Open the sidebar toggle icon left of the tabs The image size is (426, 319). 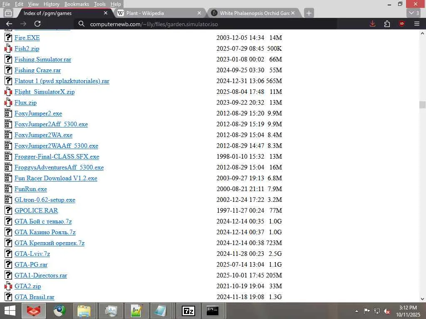pos(8,13)
